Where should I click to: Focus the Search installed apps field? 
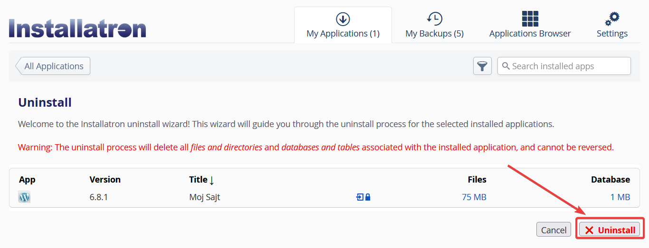coord(564,66)
